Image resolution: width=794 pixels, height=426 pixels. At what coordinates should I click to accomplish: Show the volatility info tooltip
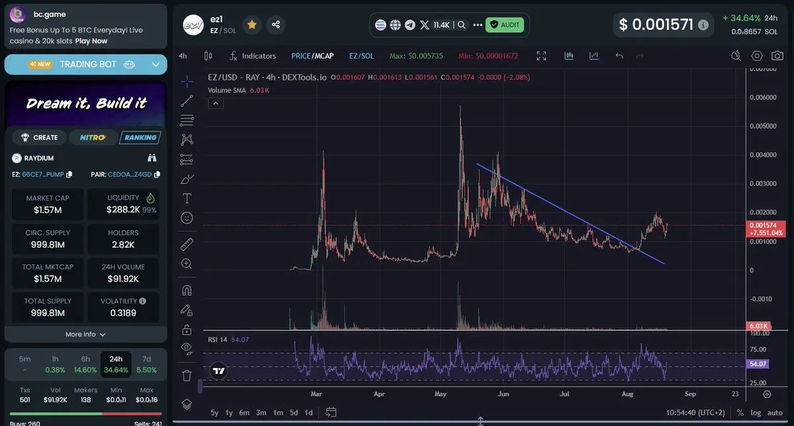pyautogui.click(x=143, y=301)
